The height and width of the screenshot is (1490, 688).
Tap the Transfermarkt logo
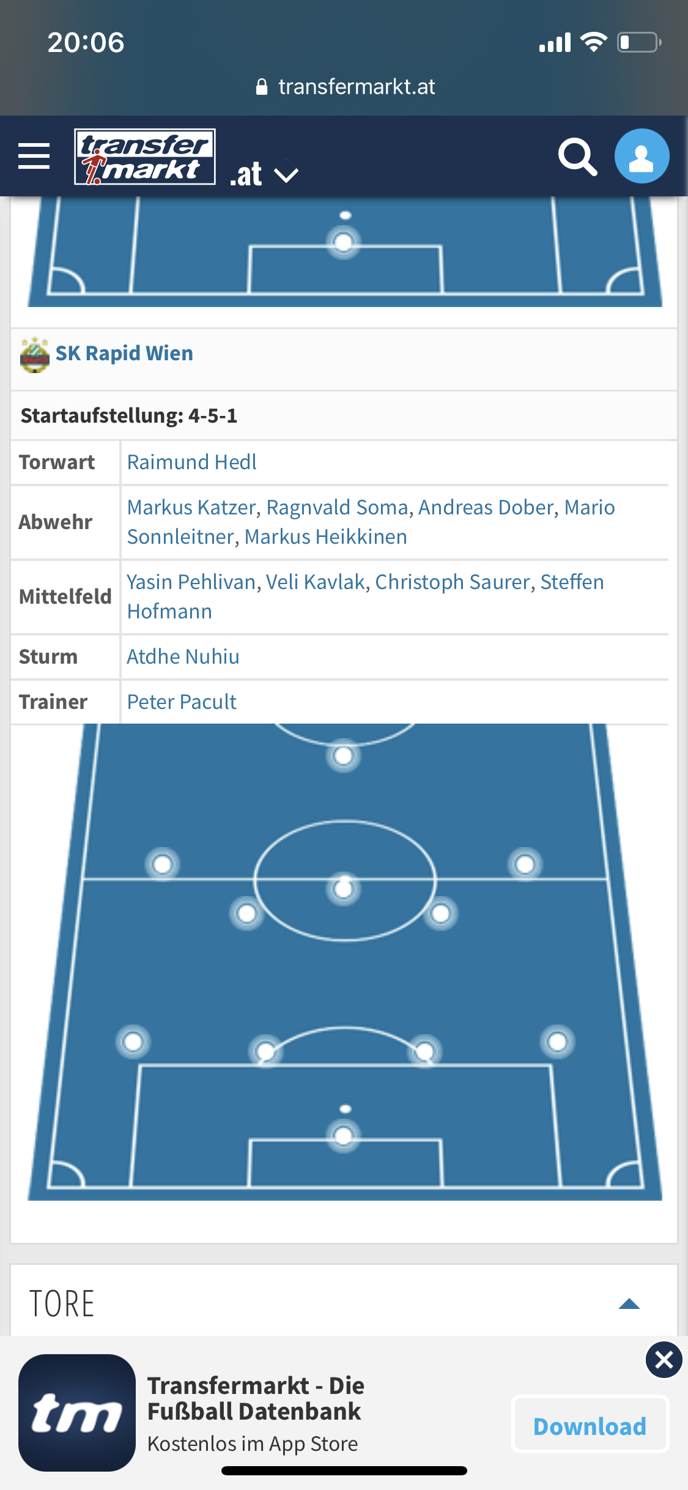145,157
